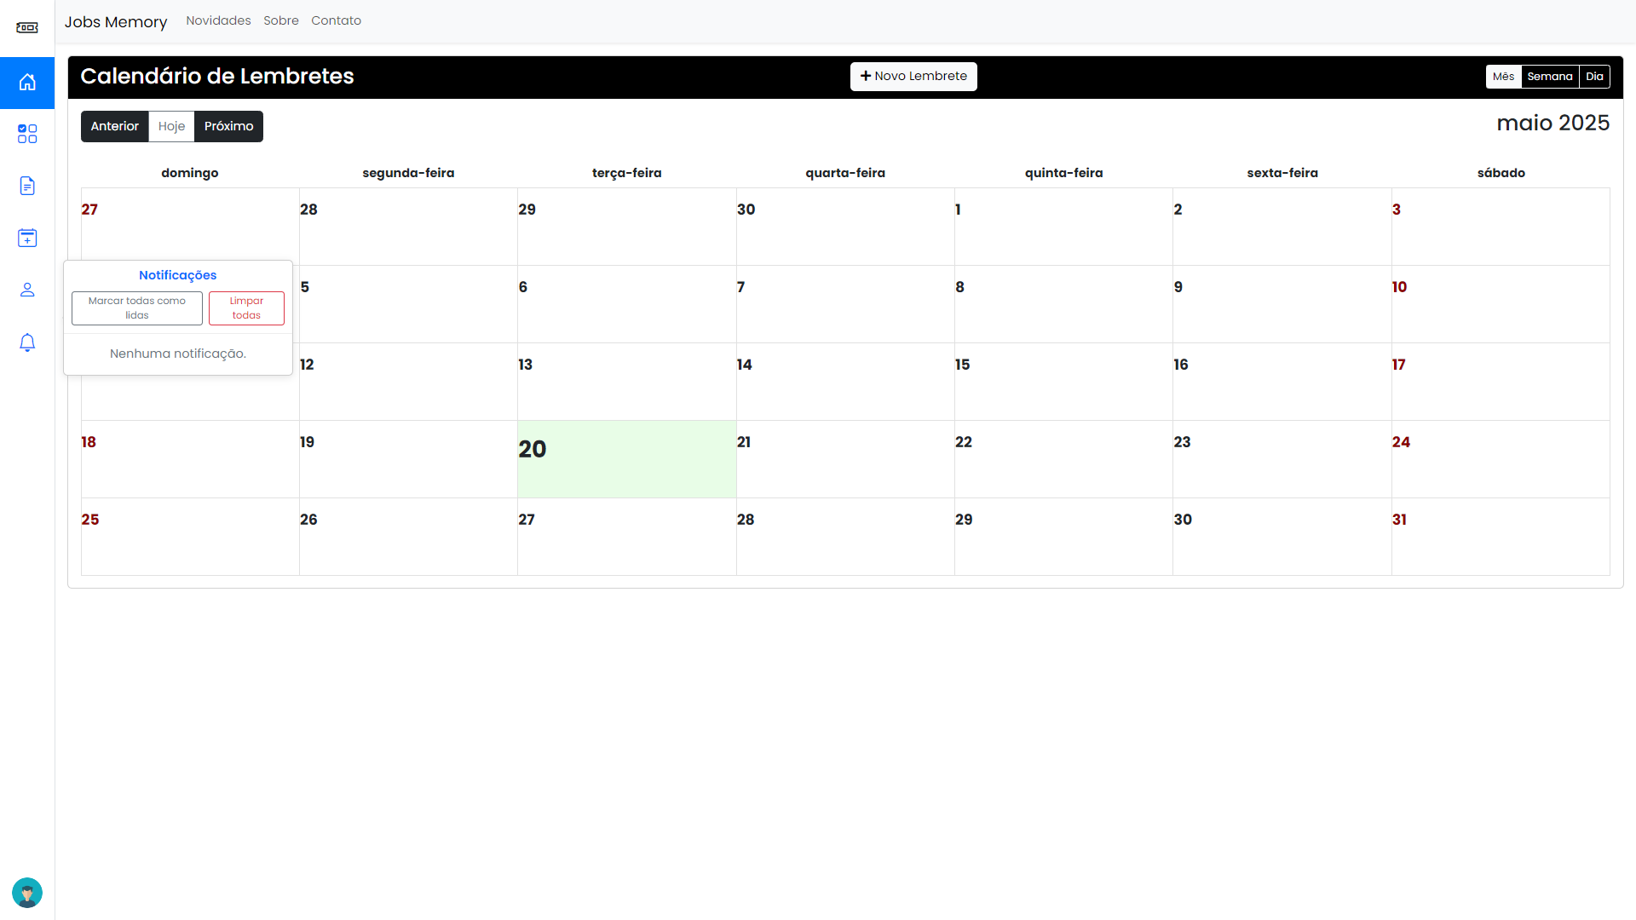Click the home icon in sidebar
This screenshot has height=920, width=1636.
27,83
